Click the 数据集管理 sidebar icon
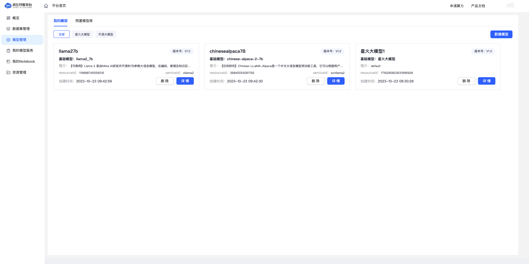The width and height of the screenshot is (529, 264). (x=8, y=29)
